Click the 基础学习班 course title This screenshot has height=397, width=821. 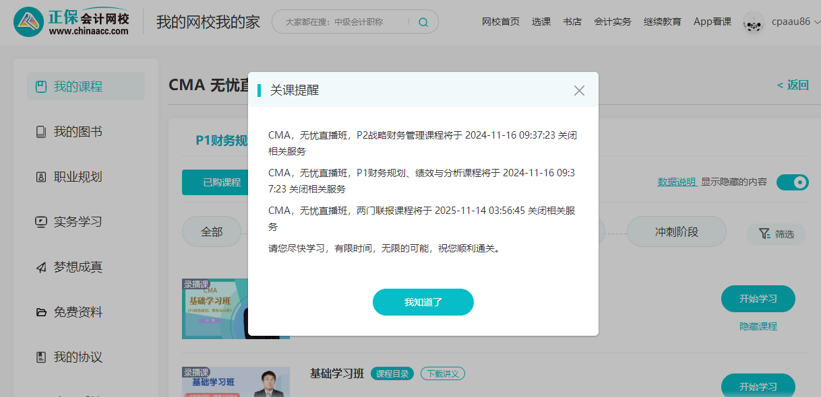click(x=337, y=373)
